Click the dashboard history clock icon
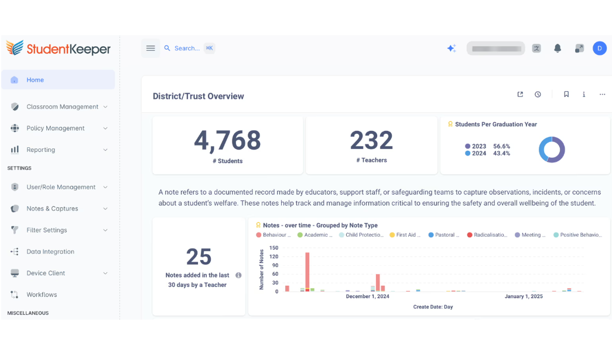 pos(538,94)
